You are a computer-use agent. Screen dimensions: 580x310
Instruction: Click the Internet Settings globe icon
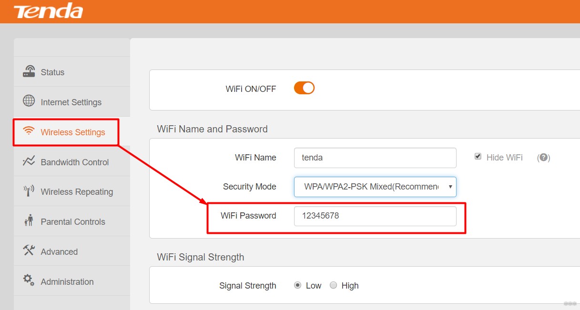point(29,101)
